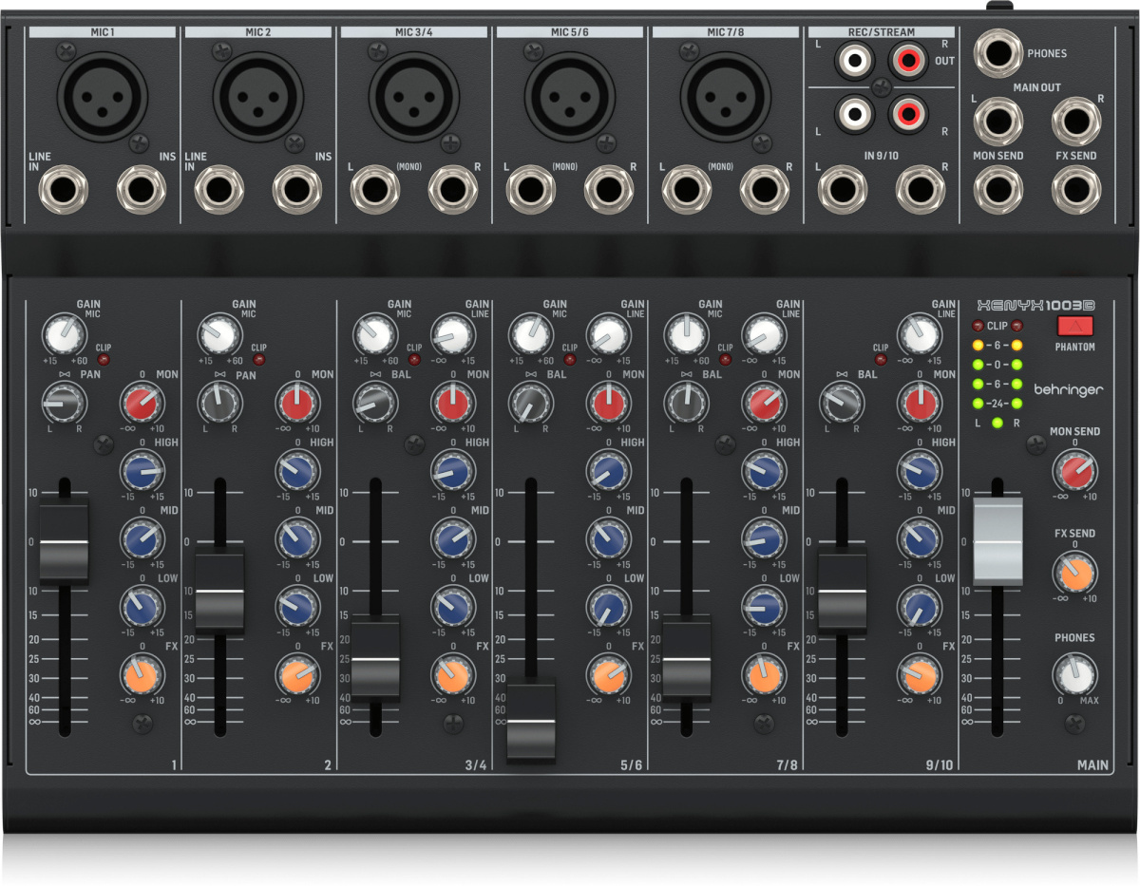Click the main section PHONES level knob

tap(1074, 675)
